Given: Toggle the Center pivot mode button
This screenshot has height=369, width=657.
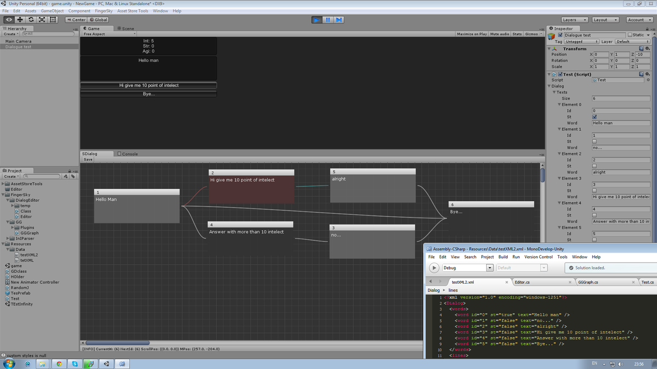Looking at the screenshot, I should click(77, 20).
